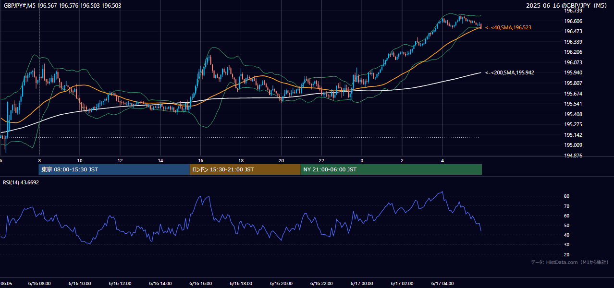Click hour tick 22 on upper time axis

(322, 160)
